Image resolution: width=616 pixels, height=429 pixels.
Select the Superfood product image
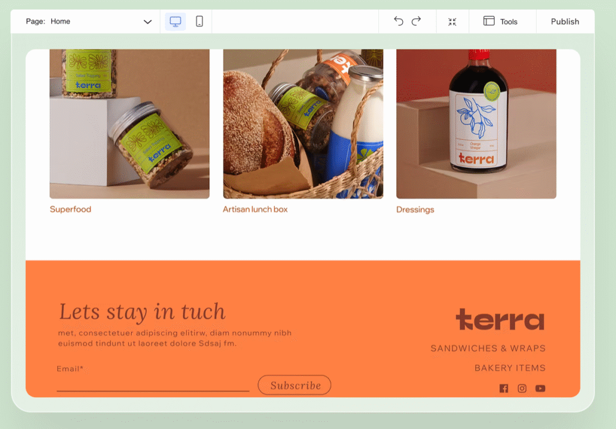click(x=129, y=123)
